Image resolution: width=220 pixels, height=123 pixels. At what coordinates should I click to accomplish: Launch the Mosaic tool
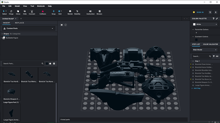[99, 12]
